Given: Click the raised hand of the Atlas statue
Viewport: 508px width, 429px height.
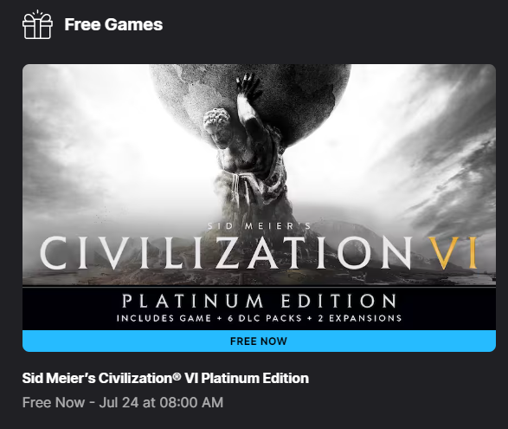Looking at the screenshot, I should pyautogui.click(x=248, y=83).
